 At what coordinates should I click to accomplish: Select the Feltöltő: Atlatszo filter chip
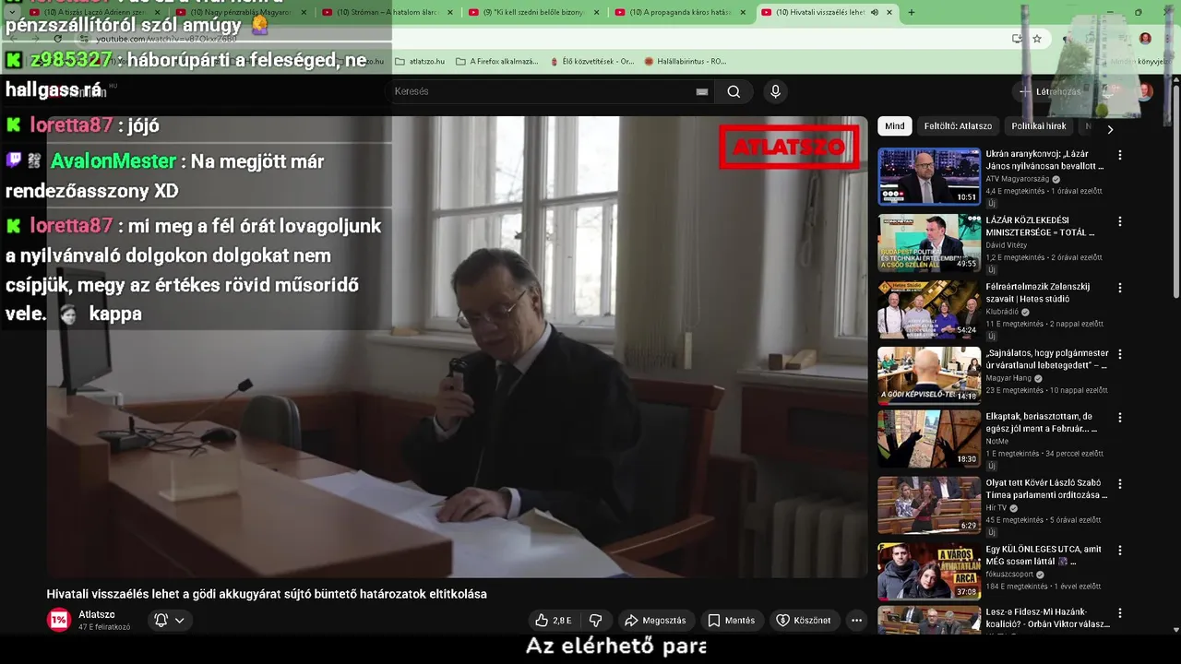point(958,126)
